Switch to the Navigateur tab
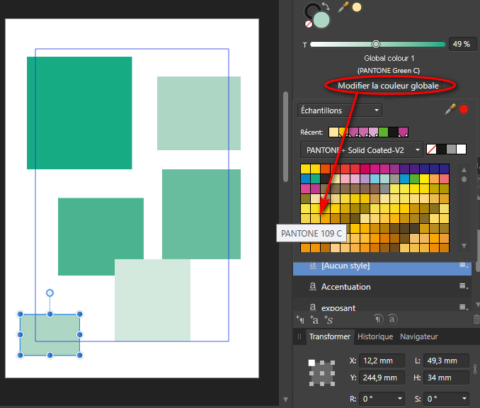The image size is (480, 408). (x=419, y=336)
